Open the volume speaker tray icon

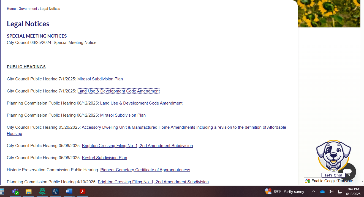point(331,192)
